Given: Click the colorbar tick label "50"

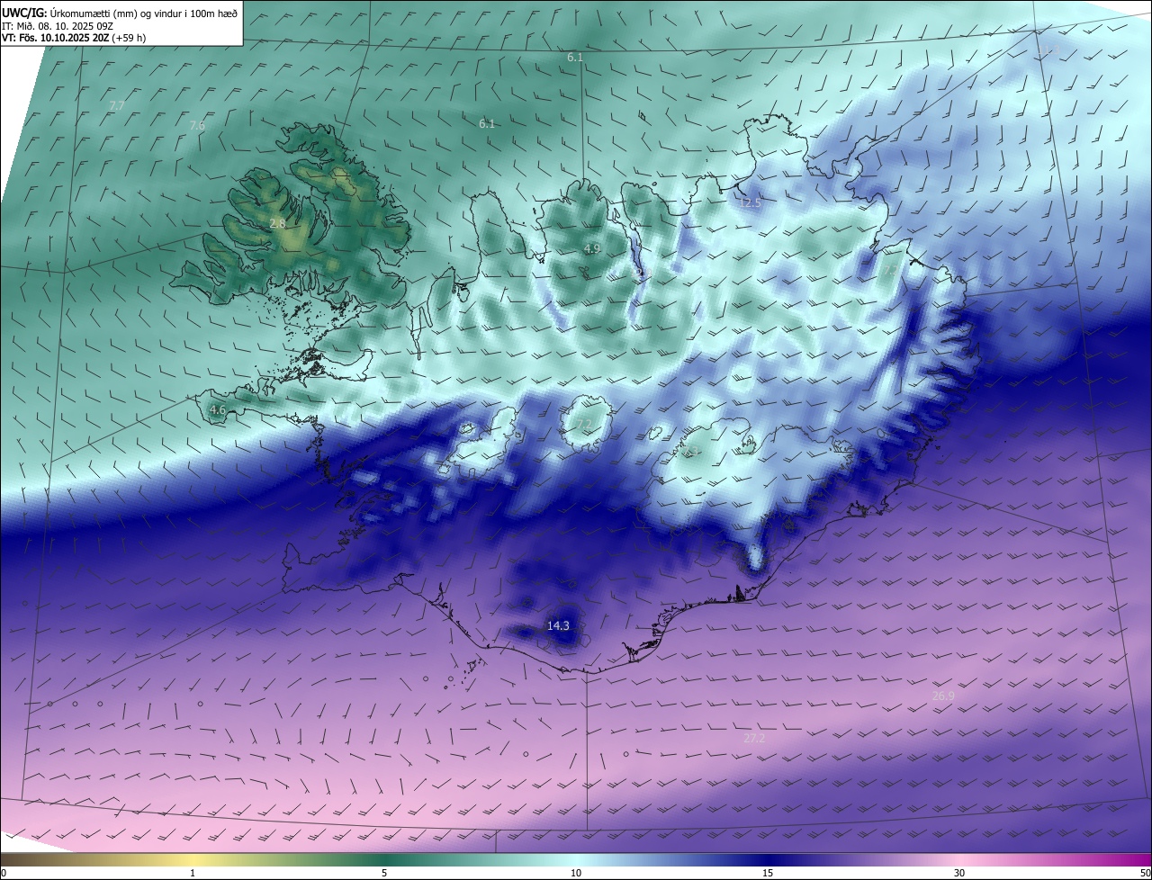Looking at the screenshot, I should click(1145, 873).
